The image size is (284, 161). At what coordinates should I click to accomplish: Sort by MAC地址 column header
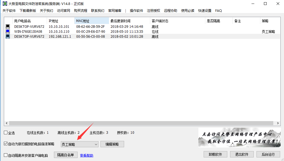[91, 21]
